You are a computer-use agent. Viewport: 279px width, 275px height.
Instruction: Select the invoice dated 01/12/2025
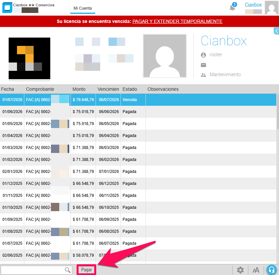(138, 184)
